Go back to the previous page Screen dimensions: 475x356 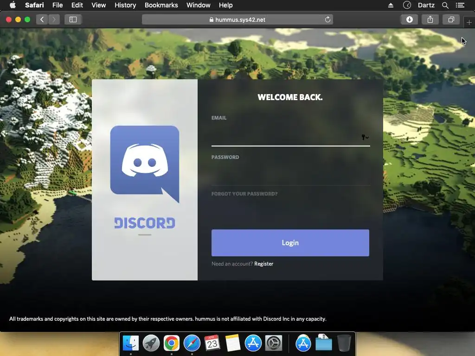(42, 19)
